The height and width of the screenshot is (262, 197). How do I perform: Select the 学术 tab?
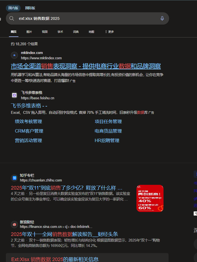[60, 32]
